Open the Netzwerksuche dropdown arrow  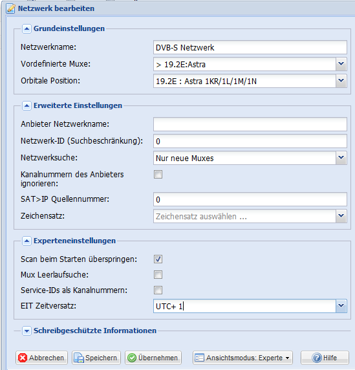(341, 158)
